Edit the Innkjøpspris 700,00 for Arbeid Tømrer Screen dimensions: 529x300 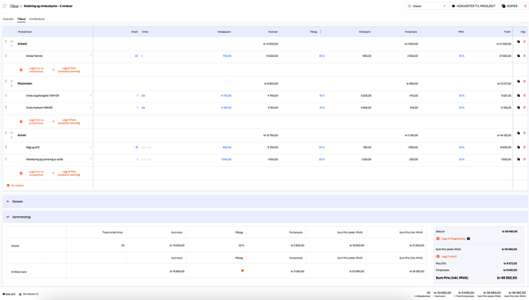(227, 55)
